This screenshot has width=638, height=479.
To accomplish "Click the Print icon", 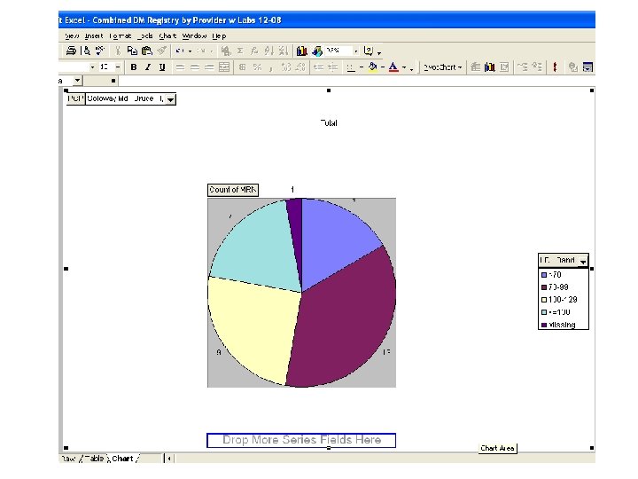I will (x=71, y=51).
